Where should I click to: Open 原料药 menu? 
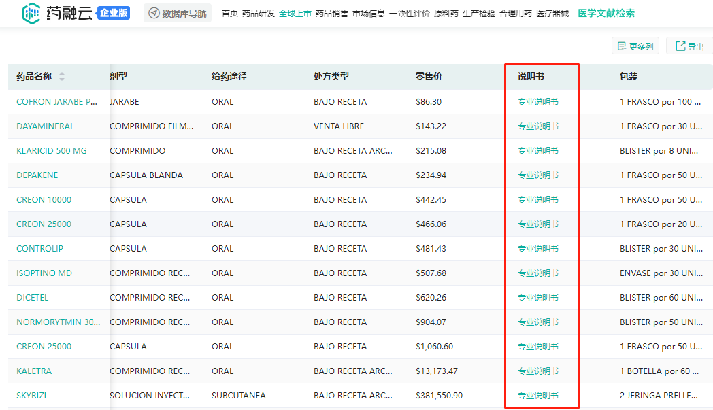pos(446,13)
